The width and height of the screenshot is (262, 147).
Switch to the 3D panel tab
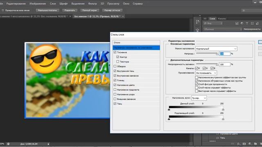[205, 19]
